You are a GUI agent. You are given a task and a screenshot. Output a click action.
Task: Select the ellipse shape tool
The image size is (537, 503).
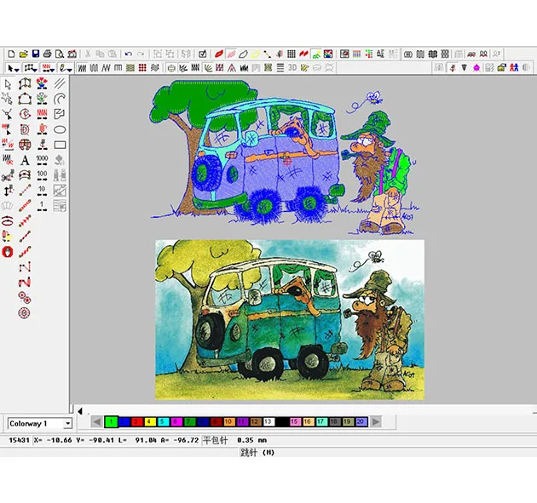[60, 129]
